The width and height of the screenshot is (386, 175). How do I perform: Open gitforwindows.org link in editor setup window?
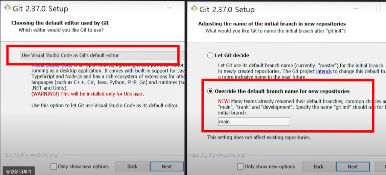(30, 155)
